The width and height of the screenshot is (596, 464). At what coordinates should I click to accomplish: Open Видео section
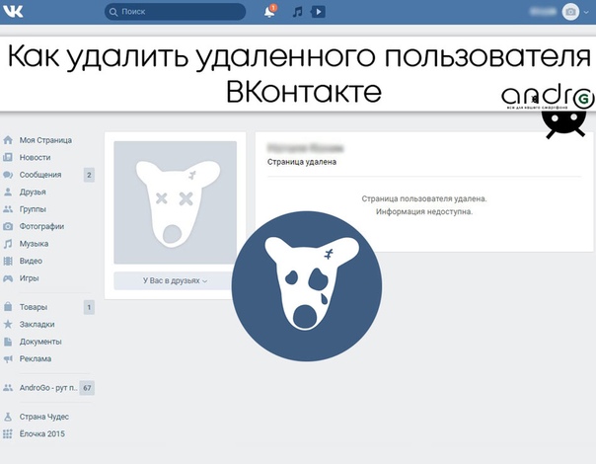point(31,261)
